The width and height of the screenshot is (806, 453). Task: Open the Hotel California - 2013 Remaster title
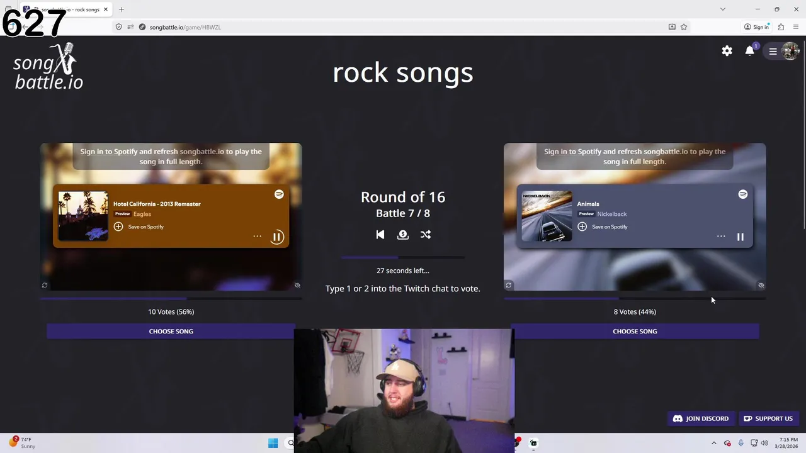click(x=157, y=204)
